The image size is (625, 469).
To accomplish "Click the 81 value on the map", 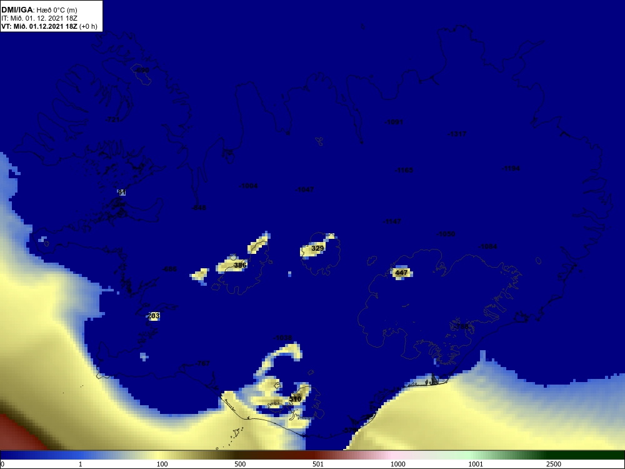I will tap(122, 192).
